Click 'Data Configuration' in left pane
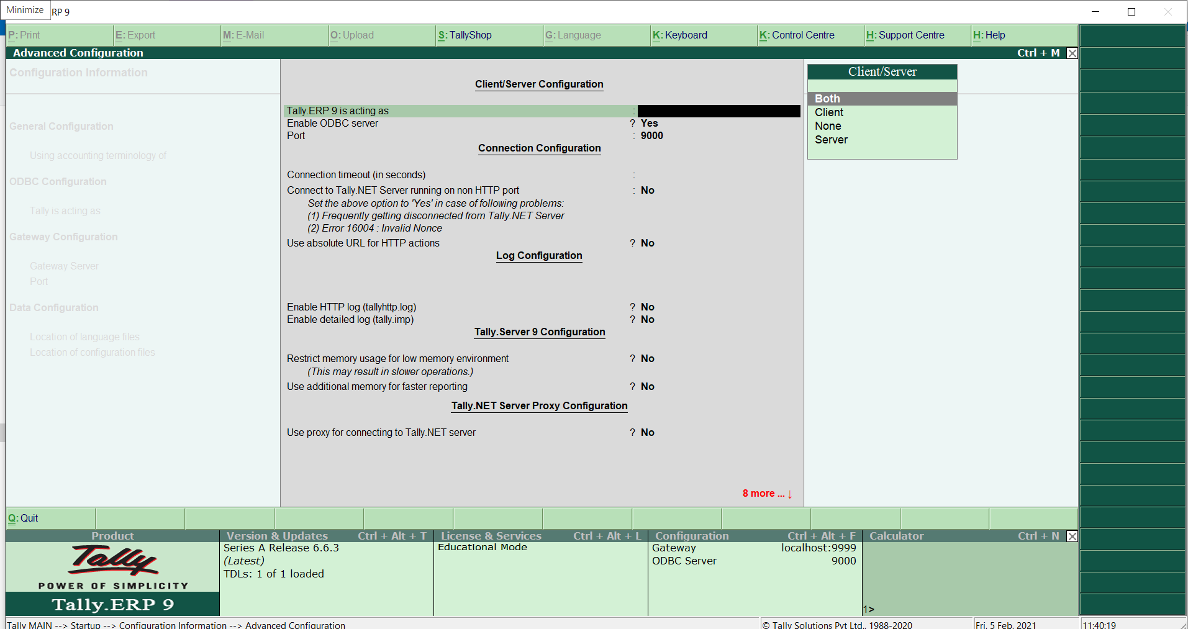Viewport: 1188px width, 629px height. 54,308
